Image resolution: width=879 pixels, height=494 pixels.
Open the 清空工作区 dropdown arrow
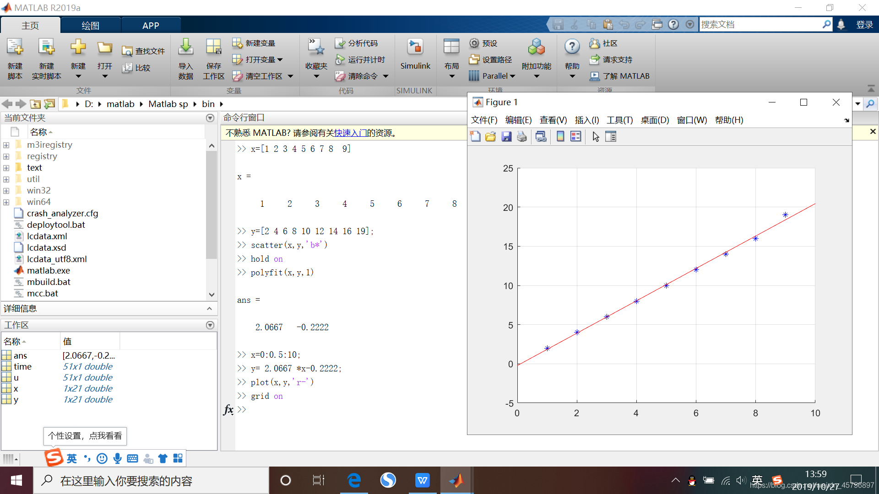pos(290,76)
